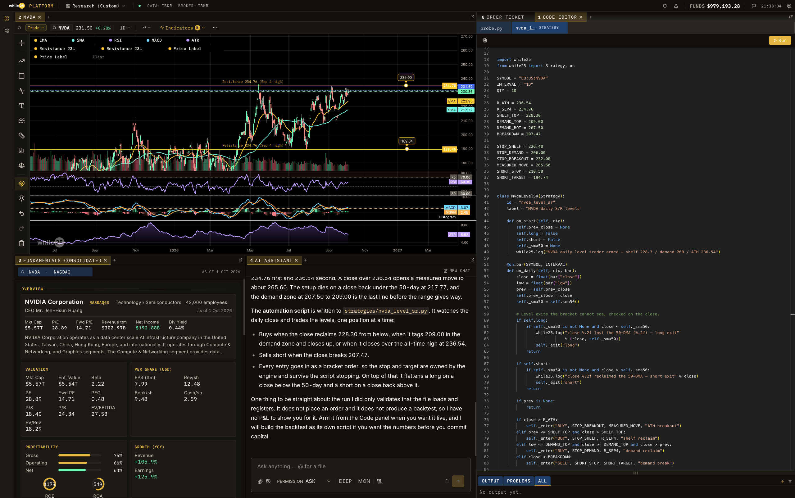Viewport: 795px width, 498px height.
Task: Expand the Indicators dropdown
Action: (182, 28)
